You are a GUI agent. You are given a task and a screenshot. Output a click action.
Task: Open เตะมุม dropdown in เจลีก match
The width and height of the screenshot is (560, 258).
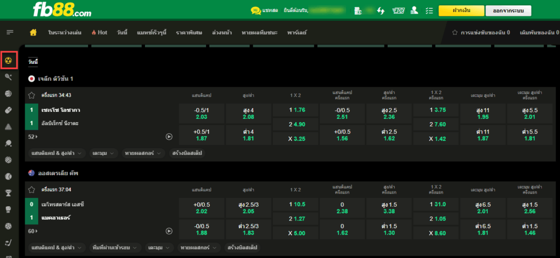tap(103, 153)
